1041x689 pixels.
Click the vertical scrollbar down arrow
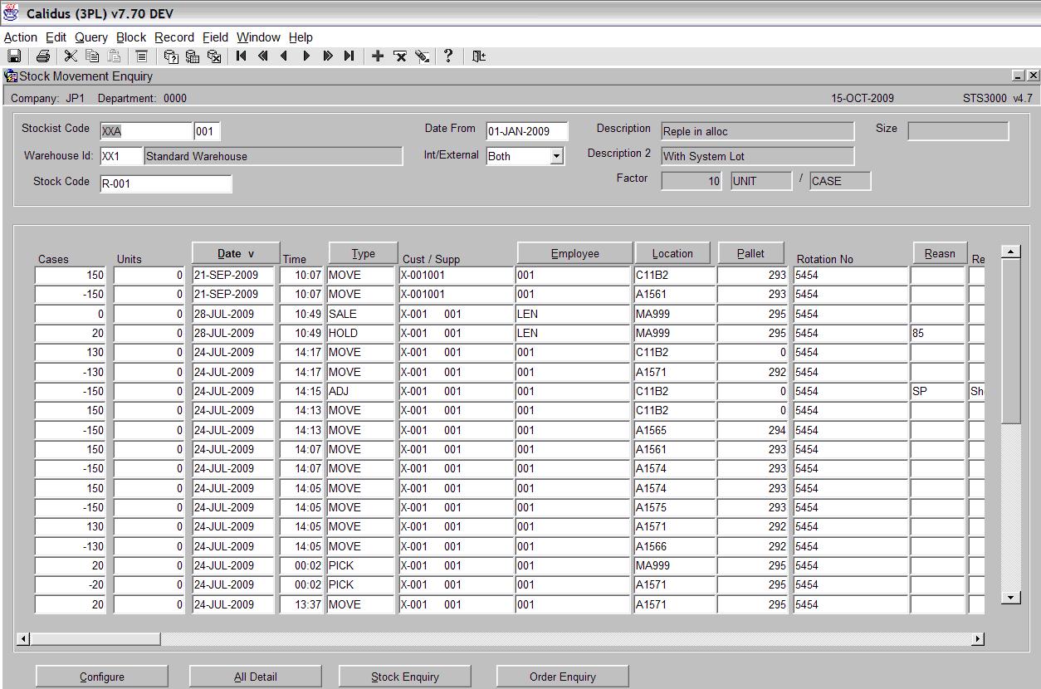tap(1010, 597)
